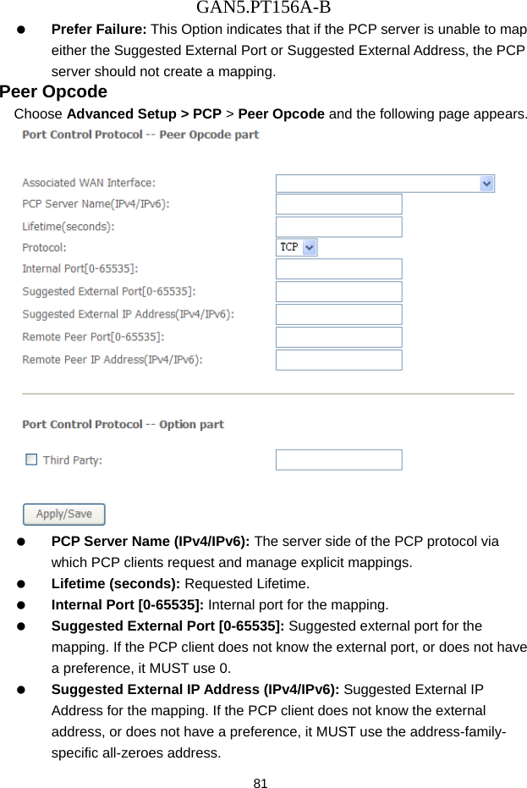The image size is (527, 788).
Task: Select the Remote Peer Port input
Action: tap(338, 337)
